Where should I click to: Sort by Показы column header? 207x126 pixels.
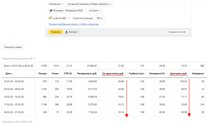click(x=43, y=74)
